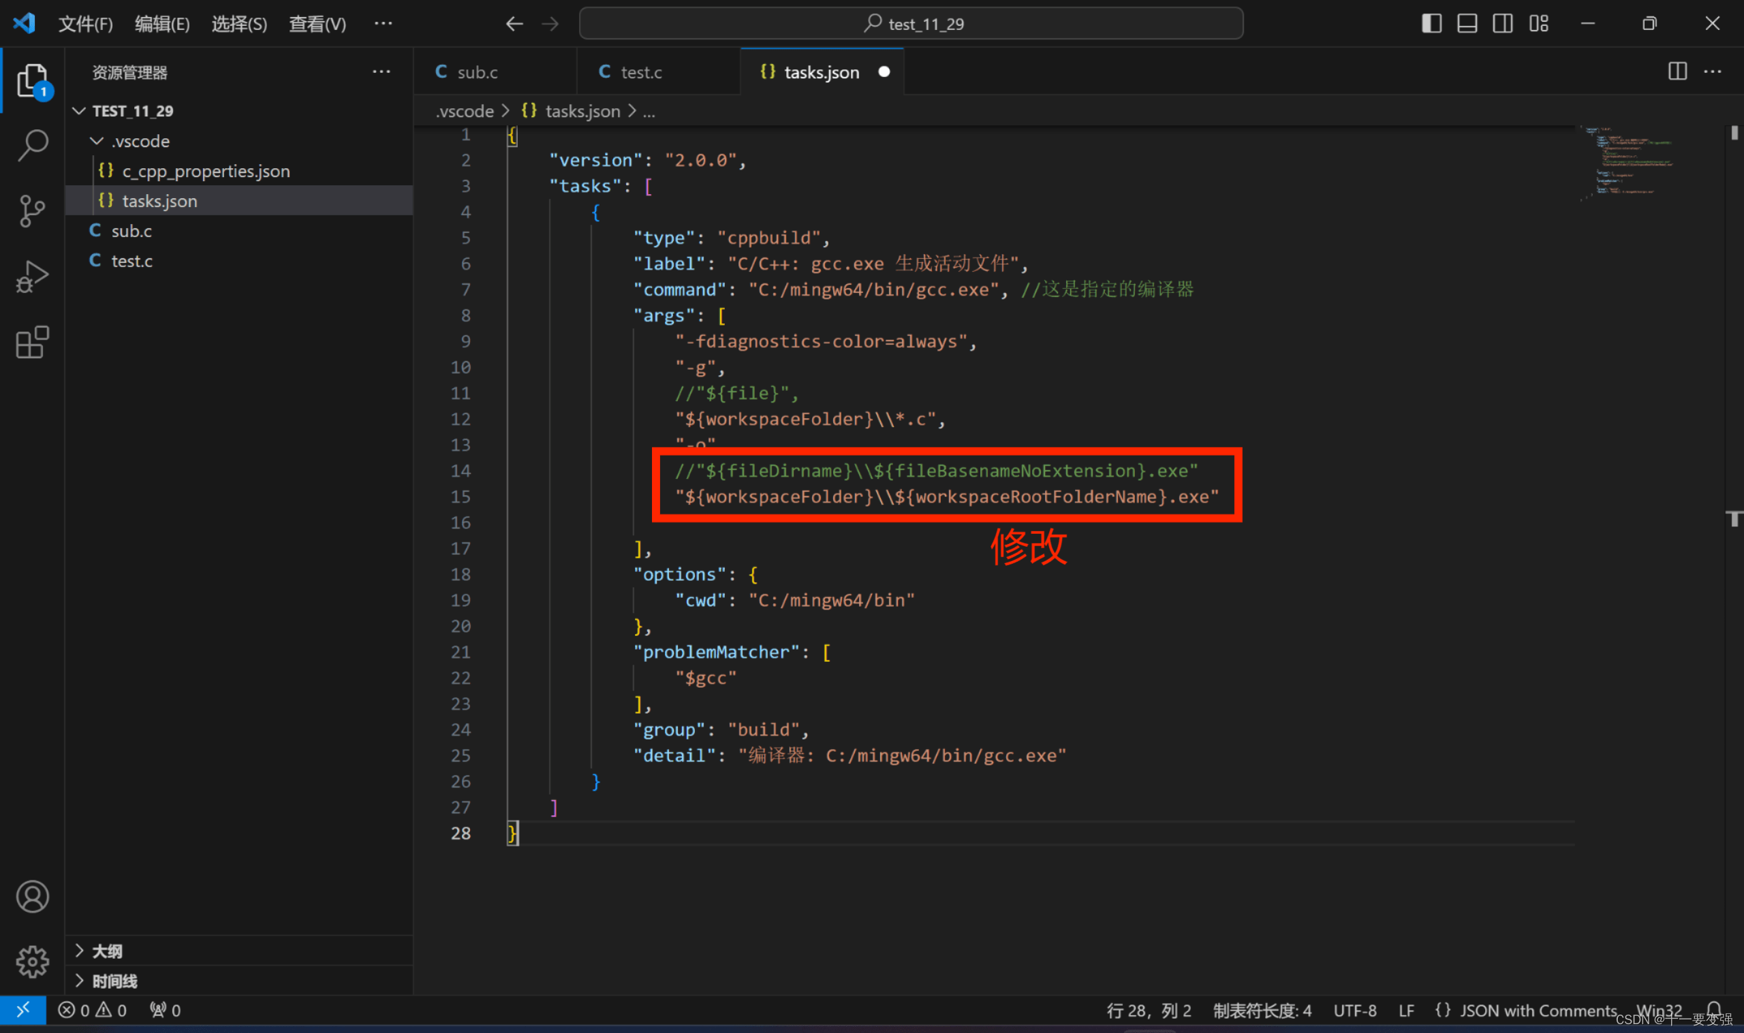
Task: Click the Win32 configuration status item
Action: tap(1658, 1010)
